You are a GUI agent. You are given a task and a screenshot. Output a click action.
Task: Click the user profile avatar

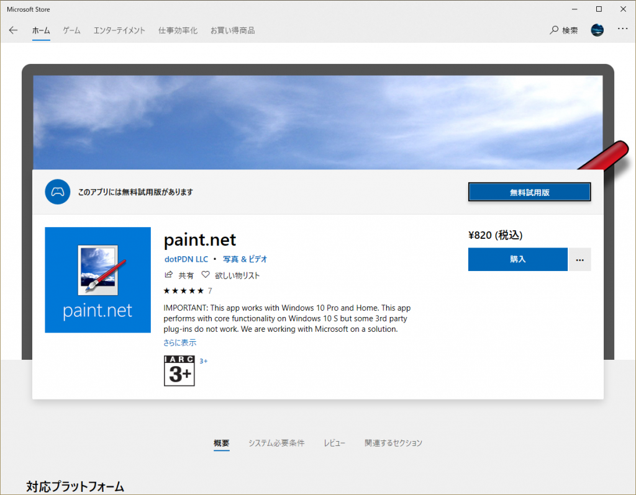[x=597, y=30]
